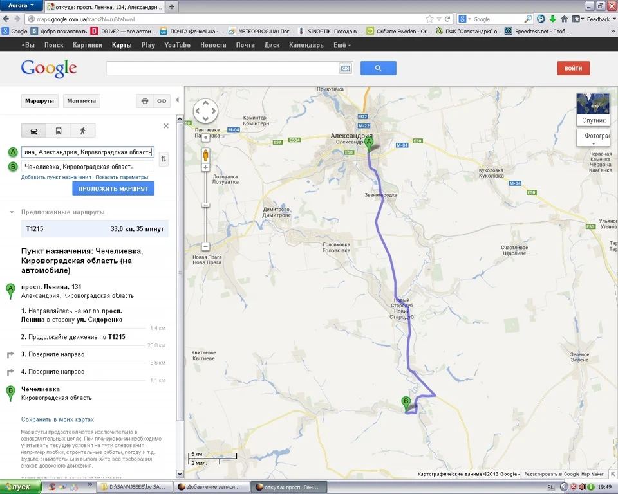Select public transit bus icon

click(x=59, y=131)
